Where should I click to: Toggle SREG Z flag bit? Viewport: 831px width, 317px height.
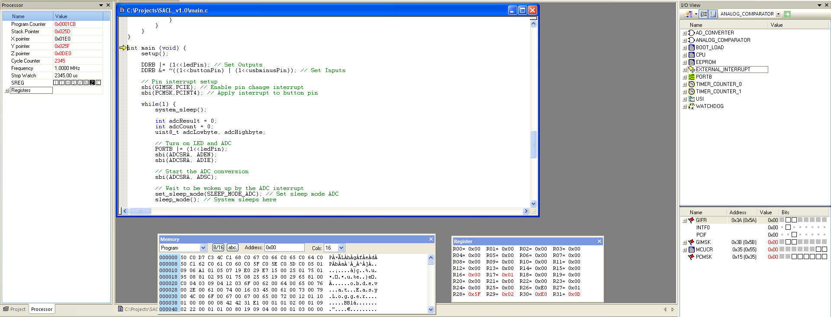(92, 82)
